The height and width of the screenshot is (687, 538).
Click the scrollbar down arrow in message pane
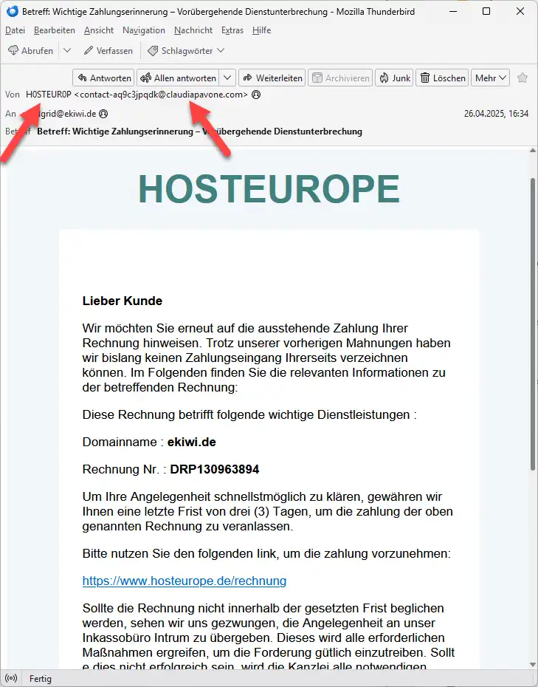[x=533, y=665]
